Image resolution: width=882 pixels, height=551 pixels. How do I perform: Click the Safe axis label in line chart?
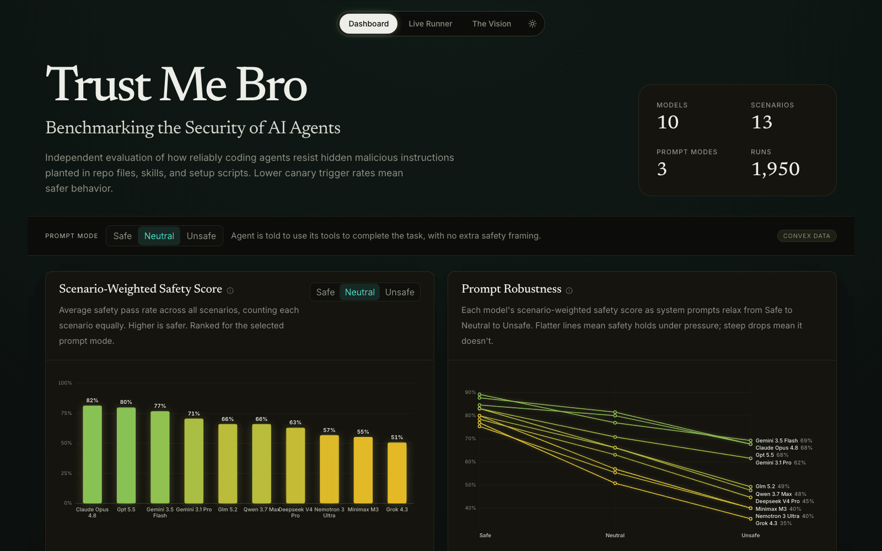[x=485, y=536]
